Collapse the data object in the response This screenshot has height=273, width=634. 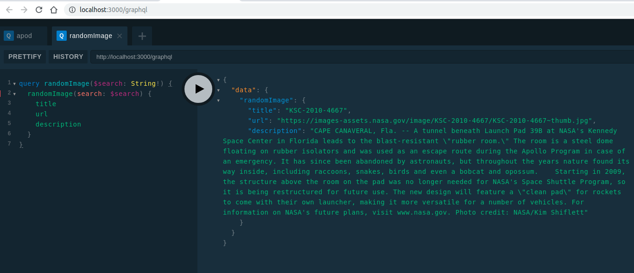tap(217, 90)
